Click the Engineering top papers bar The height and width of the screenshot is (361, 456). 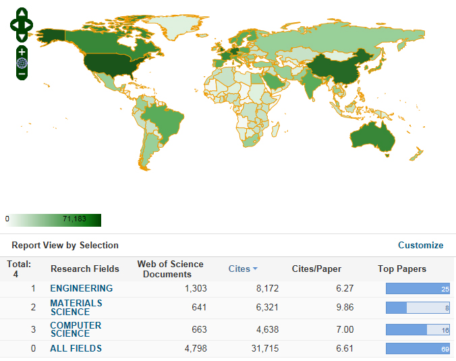click(418, 289)
